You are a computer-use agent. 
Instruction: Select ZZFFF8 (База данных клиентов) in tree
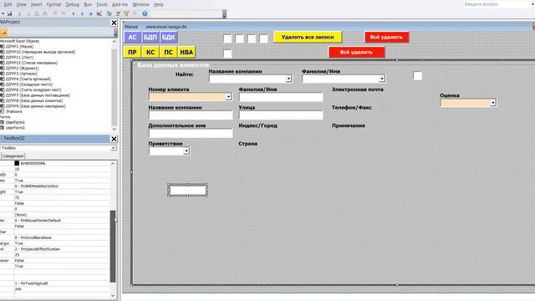click(33, 100)
